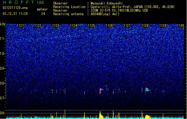Click the 0.7 kHz axis label
187x119 pixels.
pyautogui.click(x=2, y=98)
